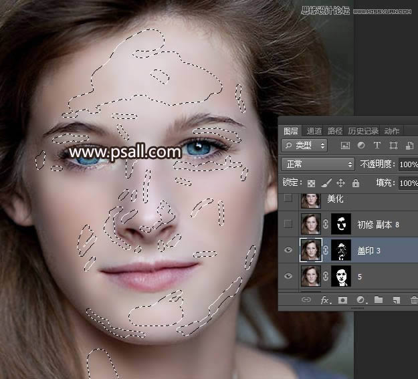Click the lock all padlock icon
The width and height of the screenshot is (418, 379).
(355, 182)
